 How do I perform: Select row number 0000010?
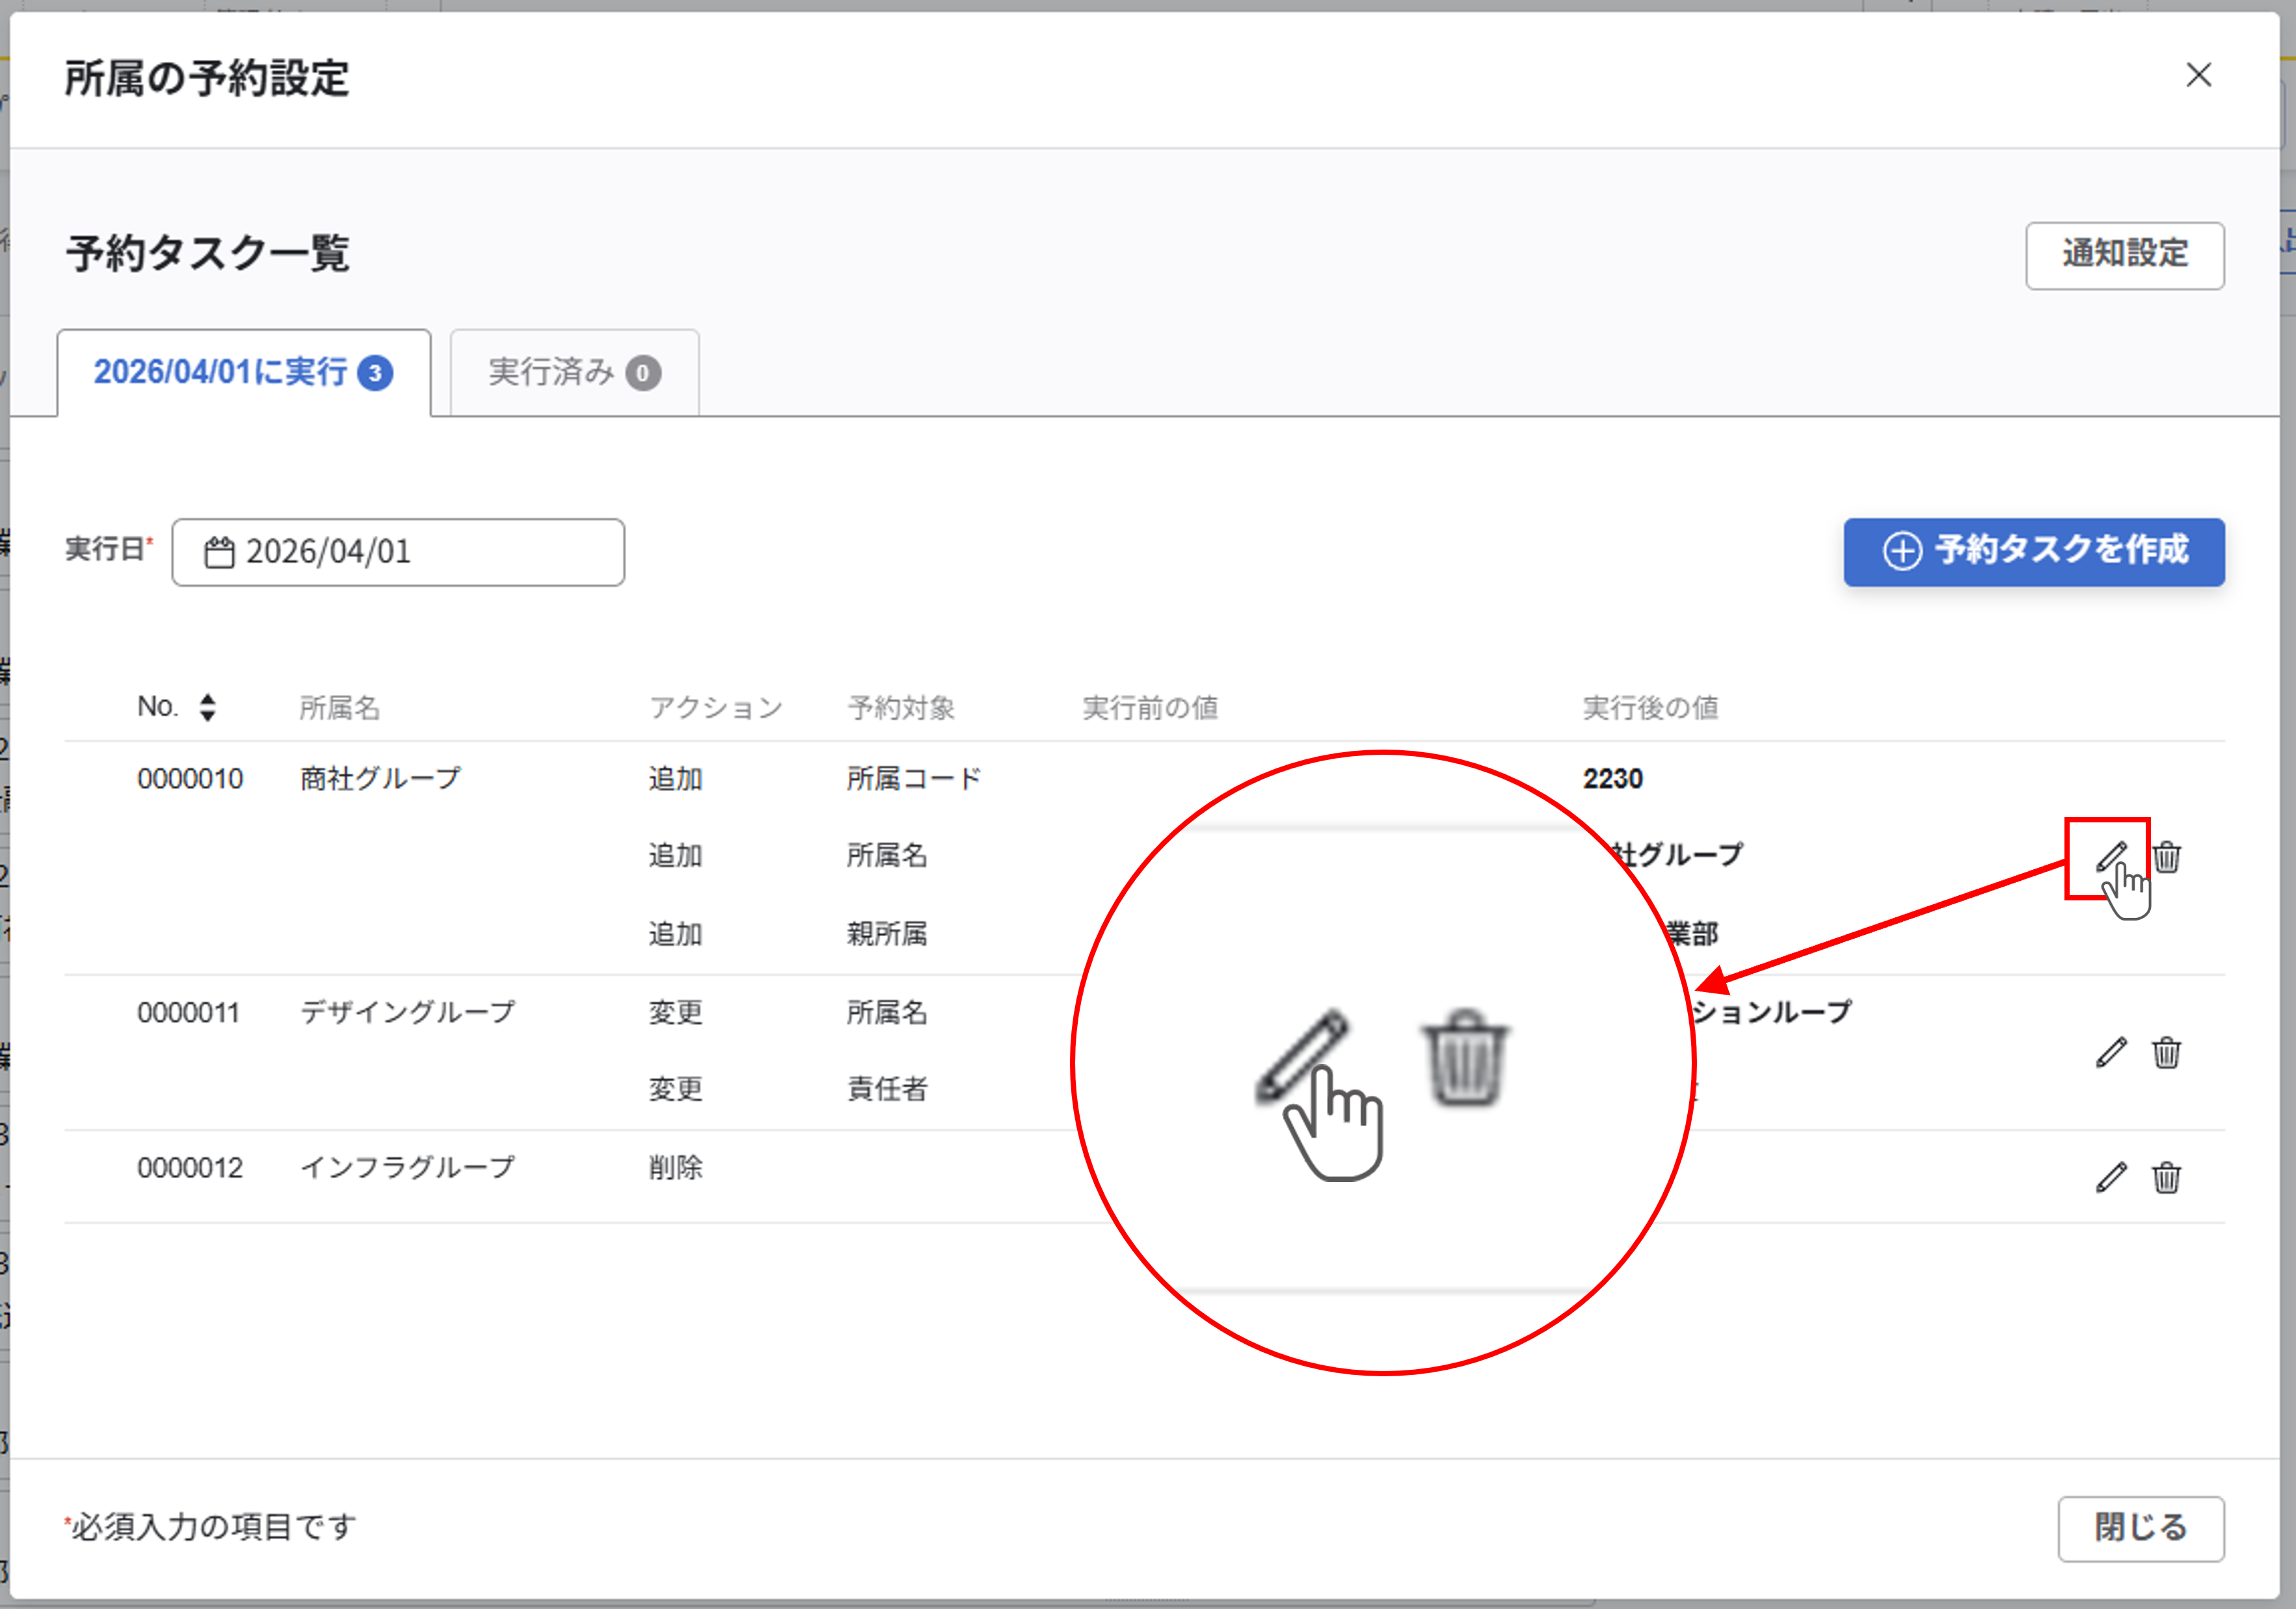(x=190, y=779)
